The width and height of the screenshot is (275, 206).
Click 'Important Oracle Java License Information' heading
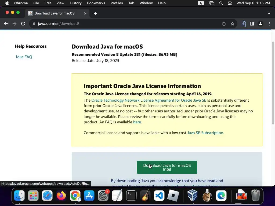point(142,86)
